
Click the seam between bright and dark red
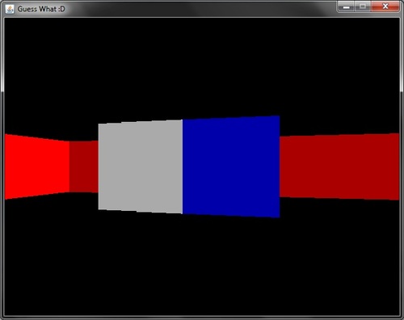(x=69, y=166)
